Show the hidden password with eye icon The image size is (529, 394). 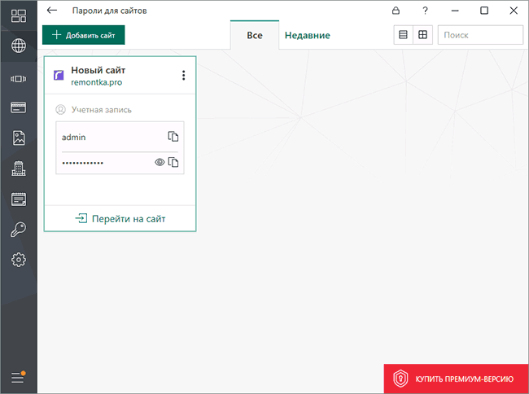pos(160,162)
